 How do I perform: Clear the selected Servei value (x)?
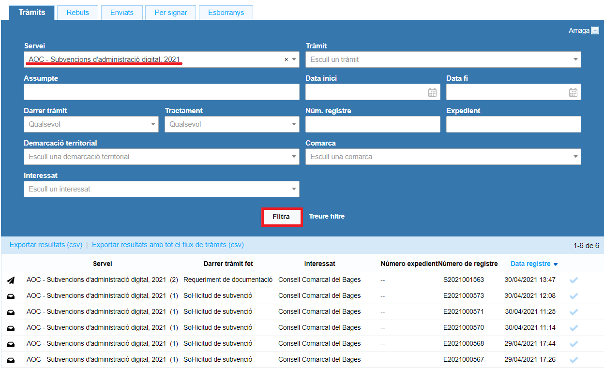pyautogui.click(x=286, y=59)
